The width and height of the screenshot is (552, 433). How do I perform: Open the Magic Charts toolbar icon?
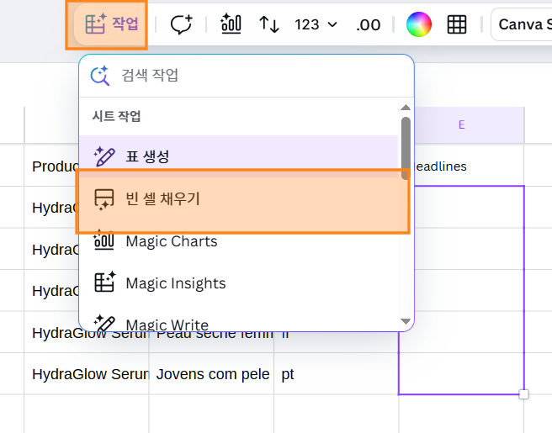231,24
